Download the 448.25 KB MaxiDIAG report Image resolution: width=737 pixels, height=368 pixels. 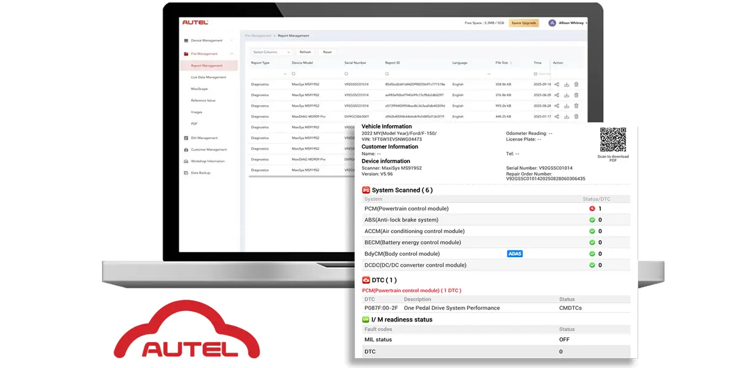[x=566, y=116]
